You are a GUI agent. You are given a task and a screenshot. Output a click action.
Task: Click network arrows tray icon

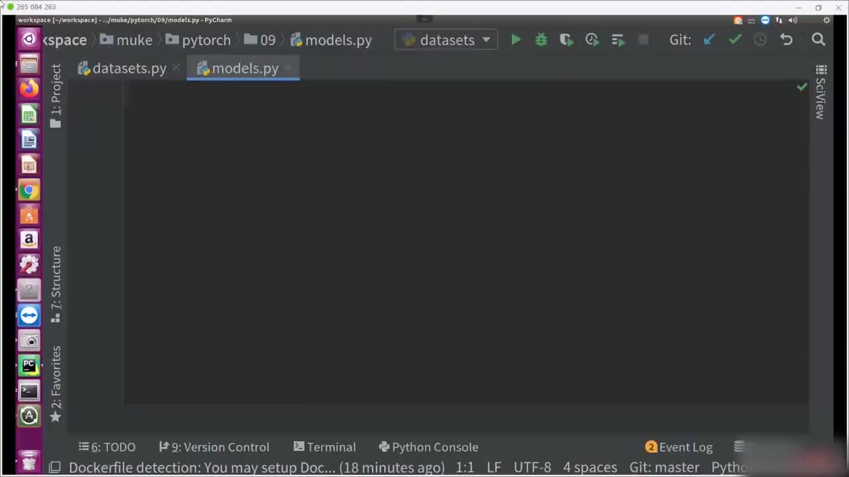click(779, 20)
